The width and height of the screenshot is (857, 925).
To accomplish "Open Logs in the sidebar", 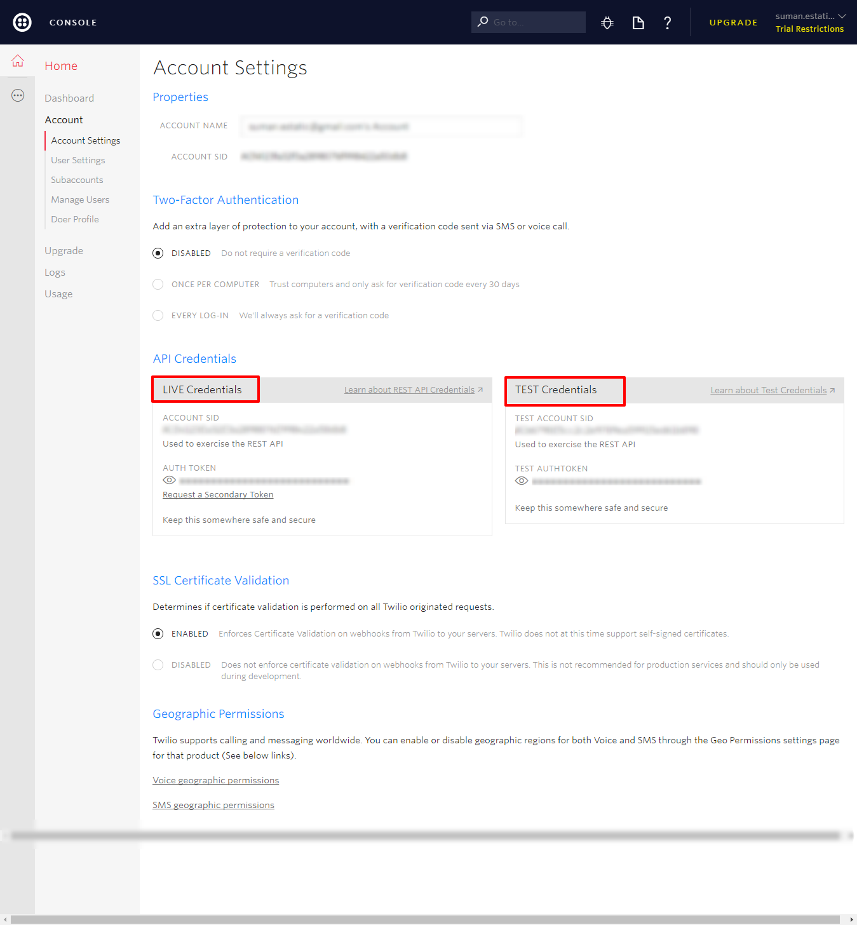I will pyautogui.click(x=55, y=272).
